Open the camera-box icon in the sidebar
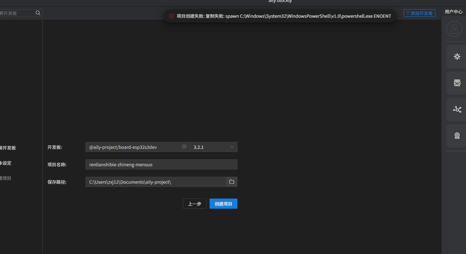This screenshot has height=254, width=466. tap(457, 83)
